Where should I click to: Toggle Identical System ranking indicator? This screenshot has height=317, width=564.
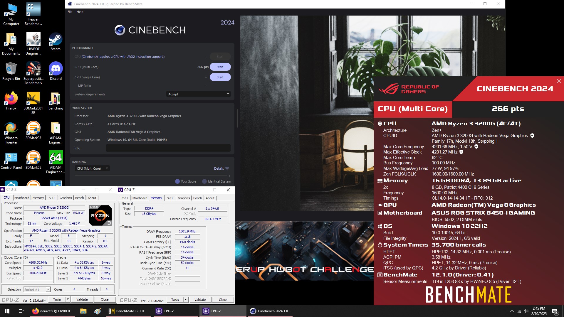(216, 181)
